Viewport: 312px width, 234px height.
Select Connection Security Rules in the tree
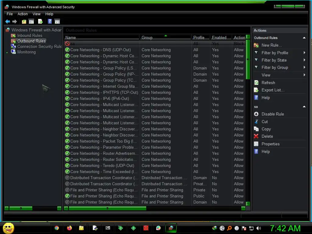point(39,46)
